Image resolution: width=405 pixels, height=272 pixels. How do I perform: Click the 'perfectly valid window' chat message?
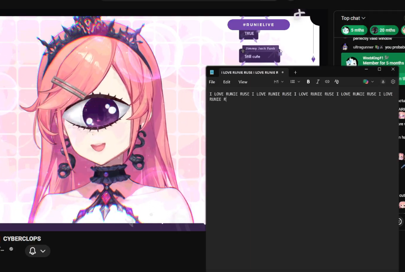click(x=373, y=38)
